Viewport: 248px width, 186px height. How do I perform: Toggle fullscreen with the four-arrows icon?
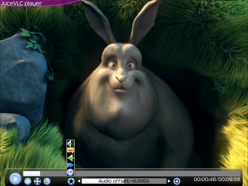(37, 181)
